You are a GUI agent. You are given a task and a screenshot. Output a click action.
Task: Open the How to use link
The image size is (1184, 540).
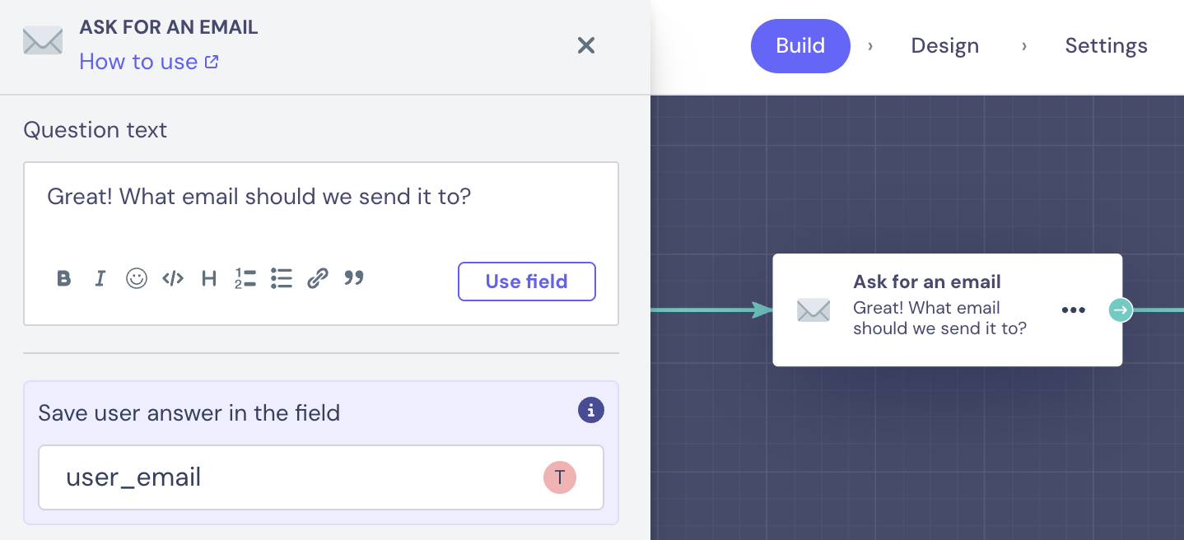click(148, 62)
